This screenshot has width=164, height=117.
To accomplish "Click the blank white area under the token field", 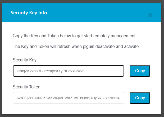I will [x=79, y=109].
